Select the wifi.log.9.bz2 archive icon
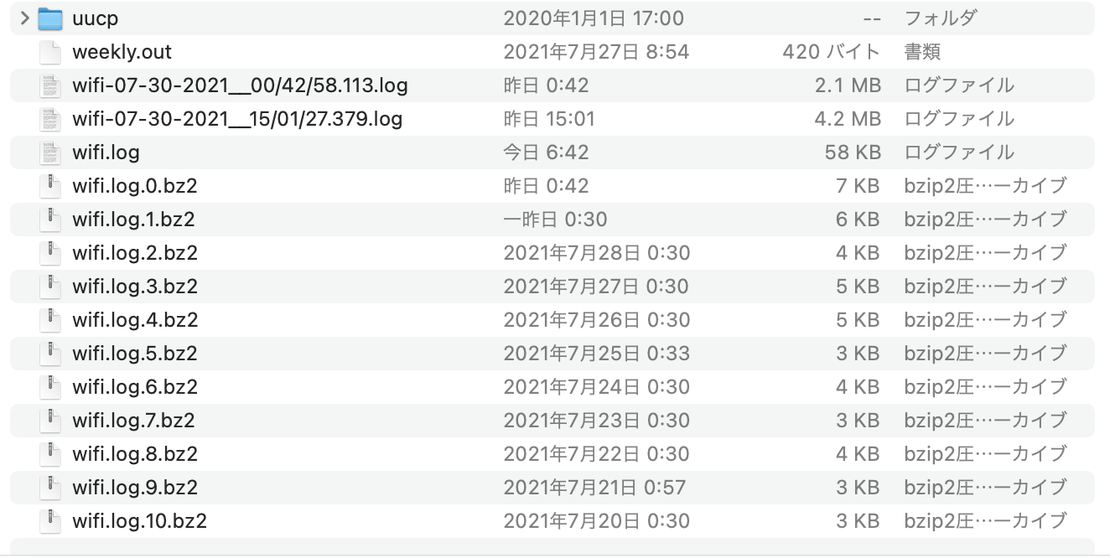The image size is (1110, 558). pos(50,488)
